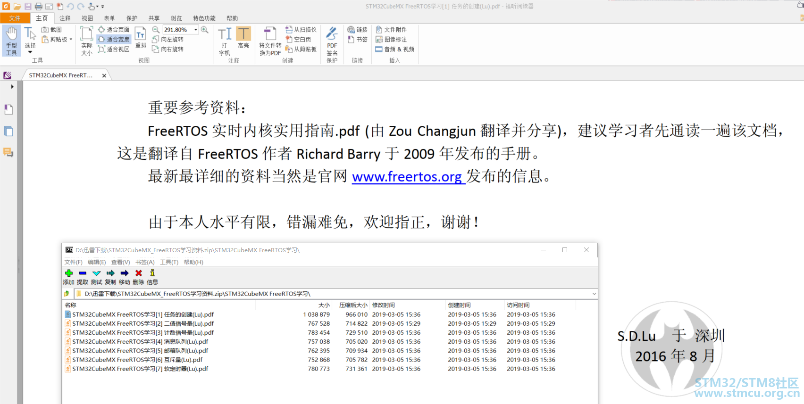804x404 pixels.
Task: Create PDF From Scanner (从扫描仪)
Action: point(301,30)
